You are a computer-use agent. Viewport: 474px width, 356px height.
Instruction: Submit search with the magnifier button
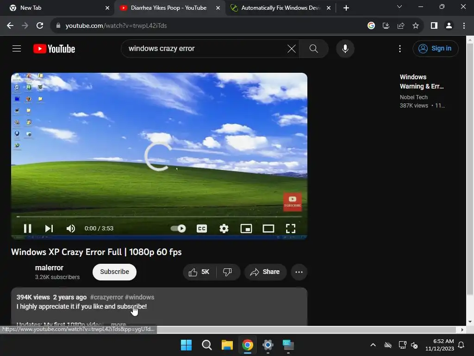click(x=313, y=48)
